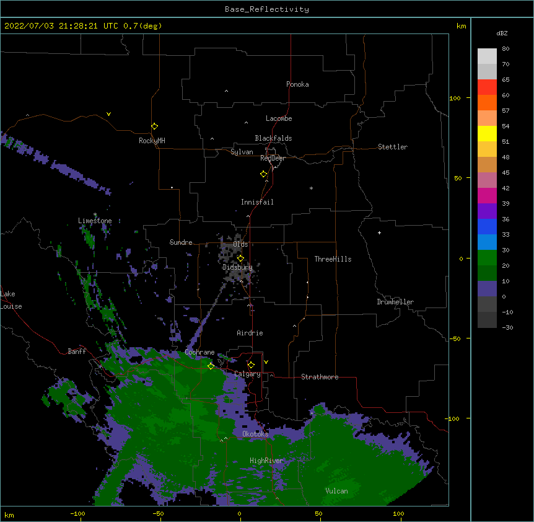Click the yellow V marker east of Calgary
534x522 pixels.
pyautogui.click(x=266, y=362)
